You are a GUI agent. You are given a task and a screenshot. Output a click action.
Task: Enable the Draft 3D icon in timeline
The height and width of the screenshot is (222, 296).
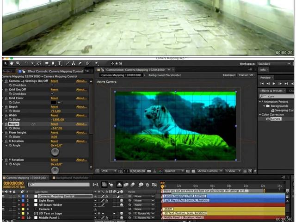tap(111, 185)
